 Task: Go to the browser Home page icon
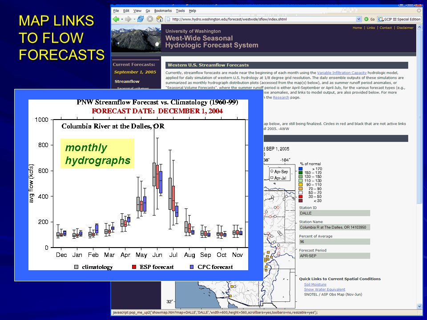[160, 19]
